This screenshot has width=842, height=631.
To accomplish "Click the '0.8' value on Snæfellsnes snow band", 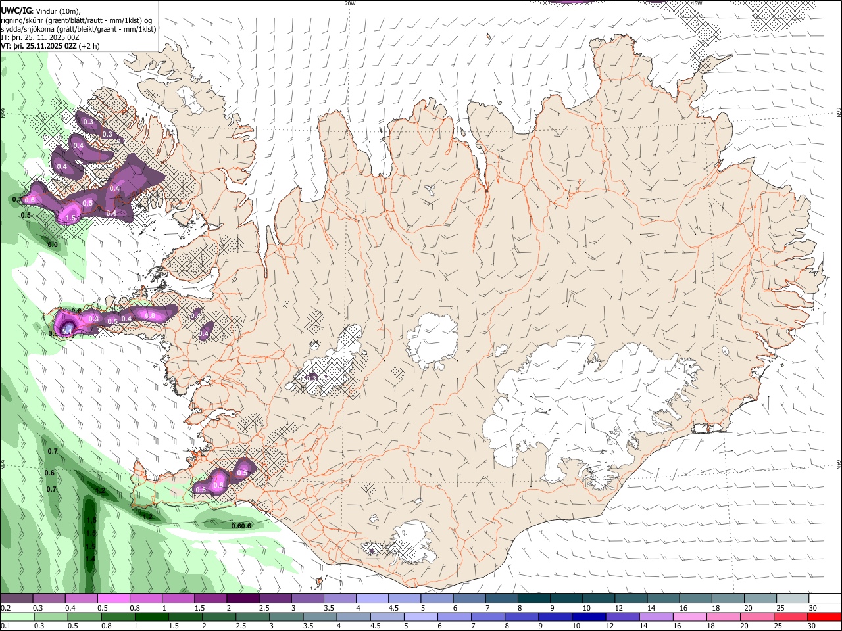I will [150, 316].
